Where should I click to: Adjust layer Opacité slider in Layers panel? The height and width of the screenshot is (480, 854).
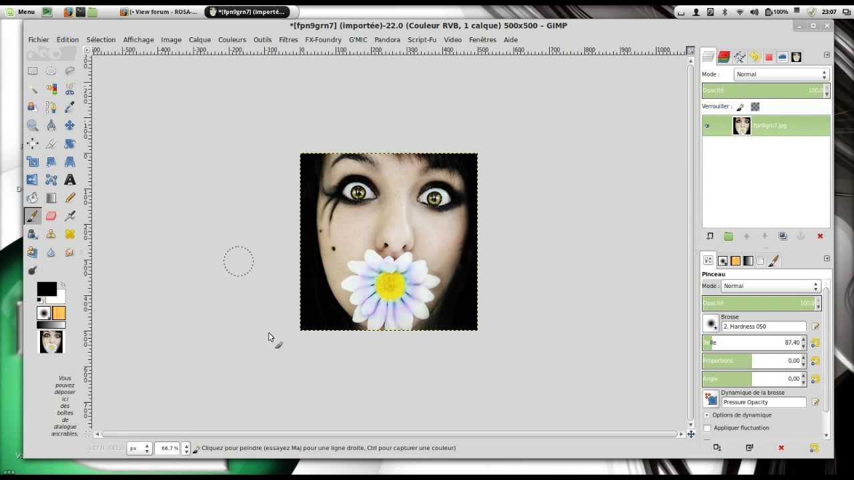tap(765, 90)
